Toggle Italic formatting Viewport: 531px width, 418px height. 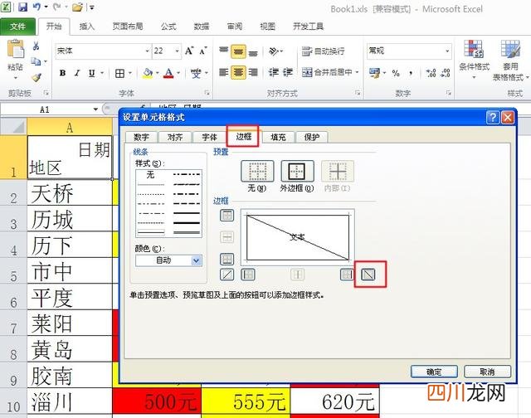[77, 73]
